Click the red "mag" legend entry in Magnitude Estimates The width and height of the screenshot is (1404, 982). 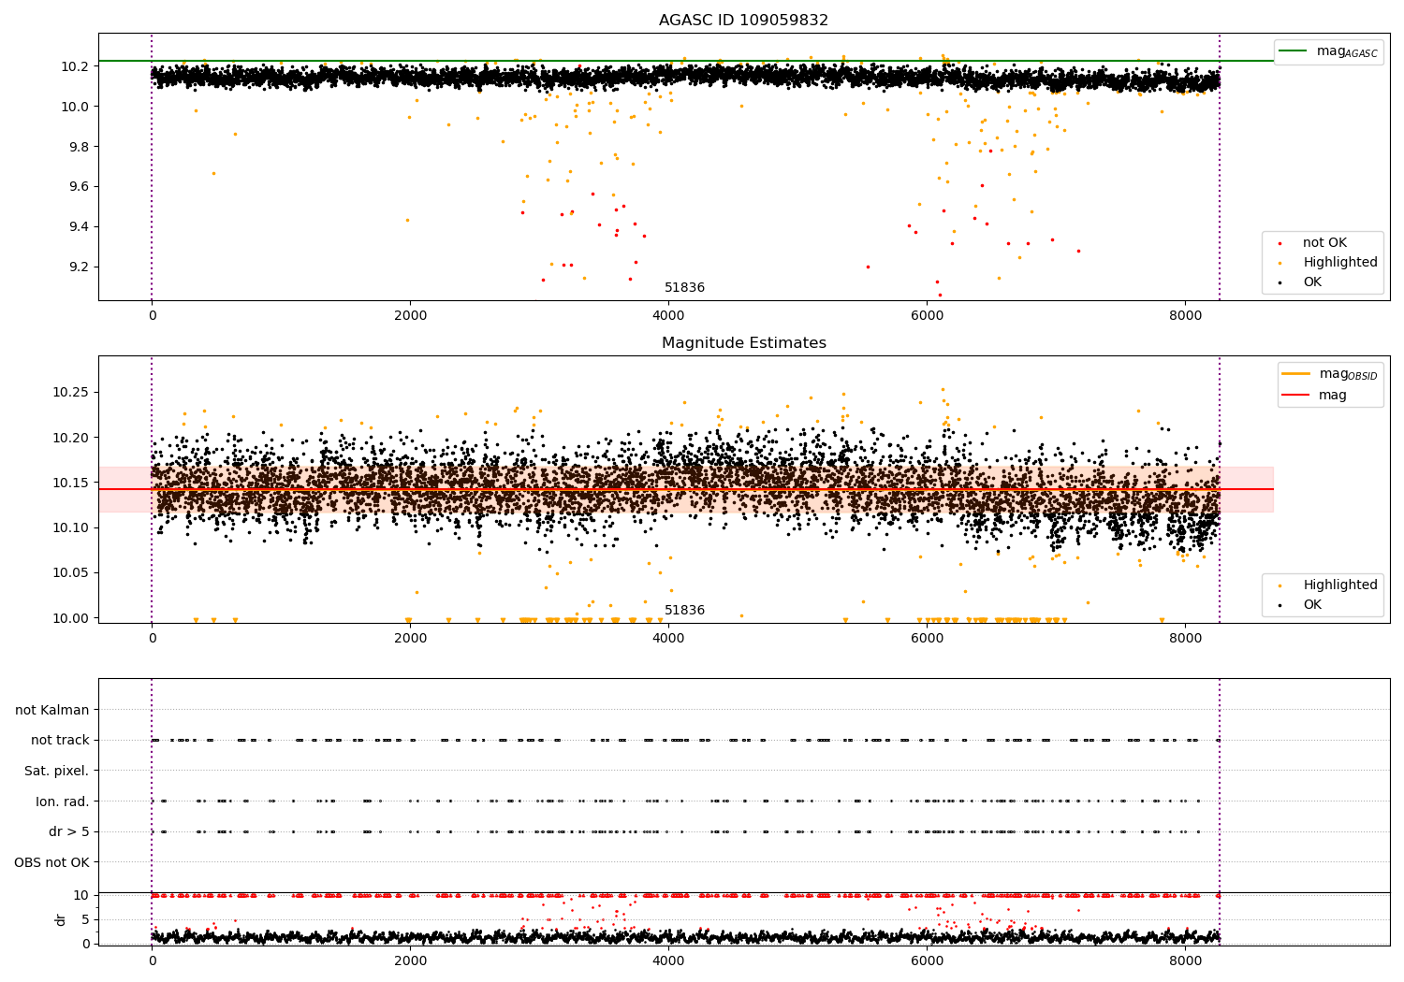pyautogui.click(x=1314, y=395)
